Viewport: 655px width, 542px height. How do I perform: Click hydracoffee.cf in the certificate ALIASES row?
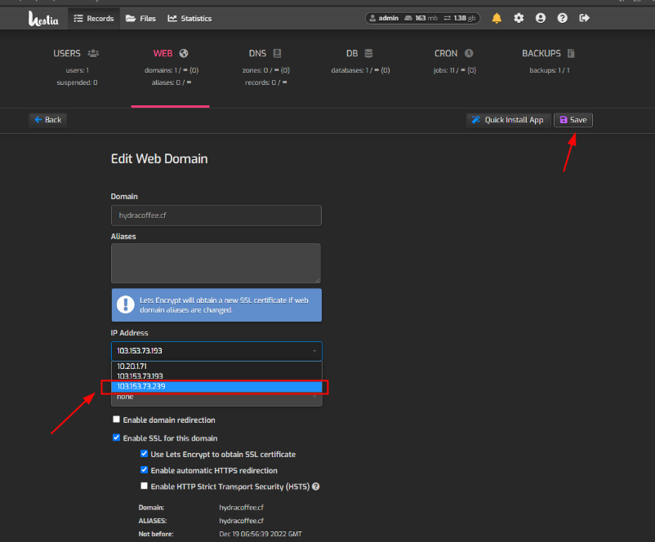[x=242, y=521]
